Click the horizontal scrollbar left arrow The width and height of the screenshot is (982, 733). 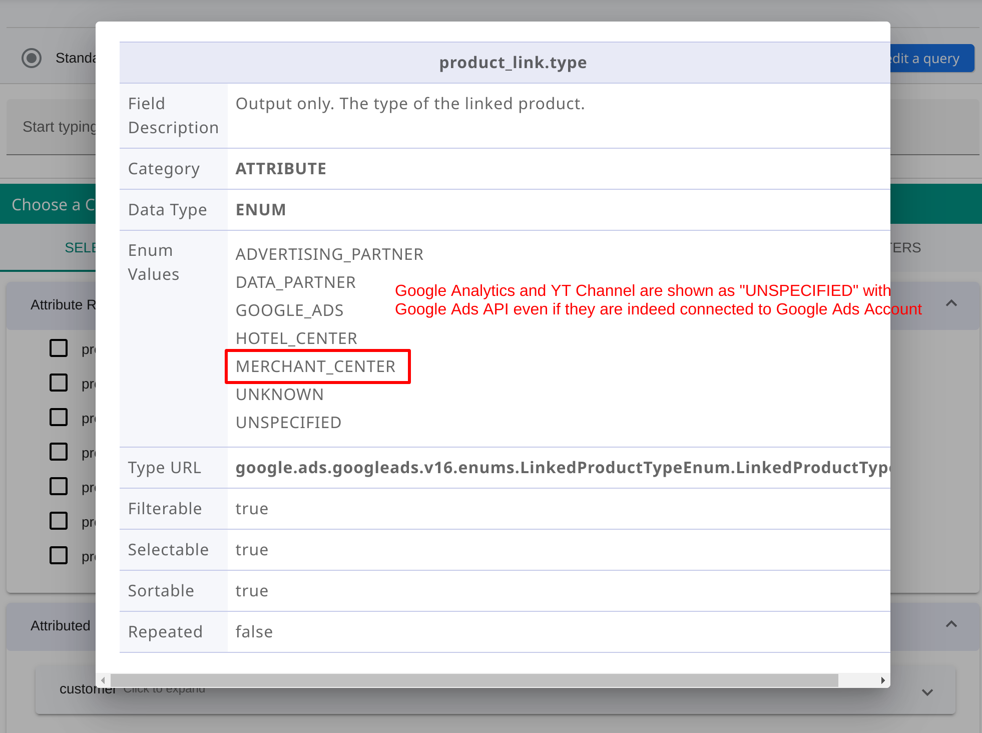(103, 680)
